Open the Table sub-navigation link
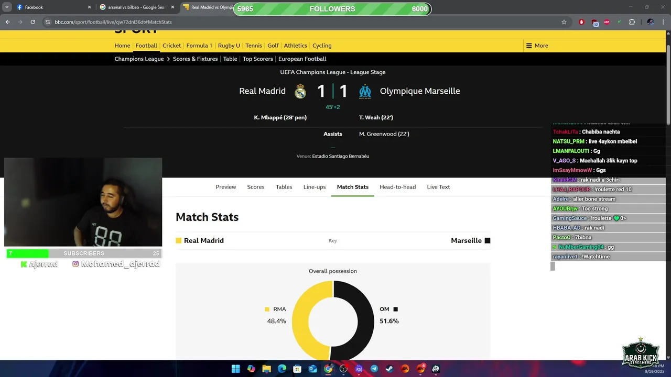This screenshot has width=671, height=377. coord(230,59)
